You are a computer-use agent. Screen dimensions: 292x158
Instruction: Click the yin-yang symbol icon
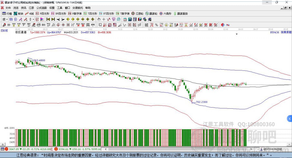tap(223, 25)
